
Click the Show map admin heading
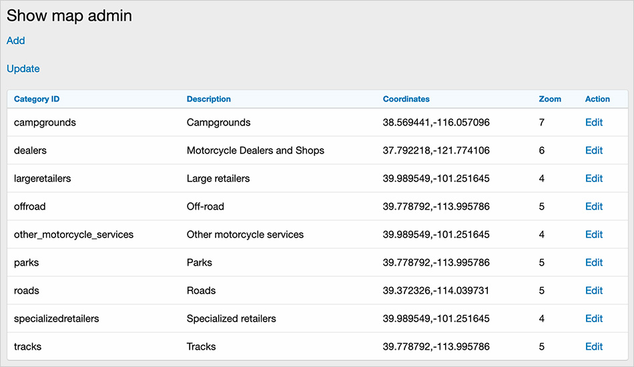coord(69,16)
